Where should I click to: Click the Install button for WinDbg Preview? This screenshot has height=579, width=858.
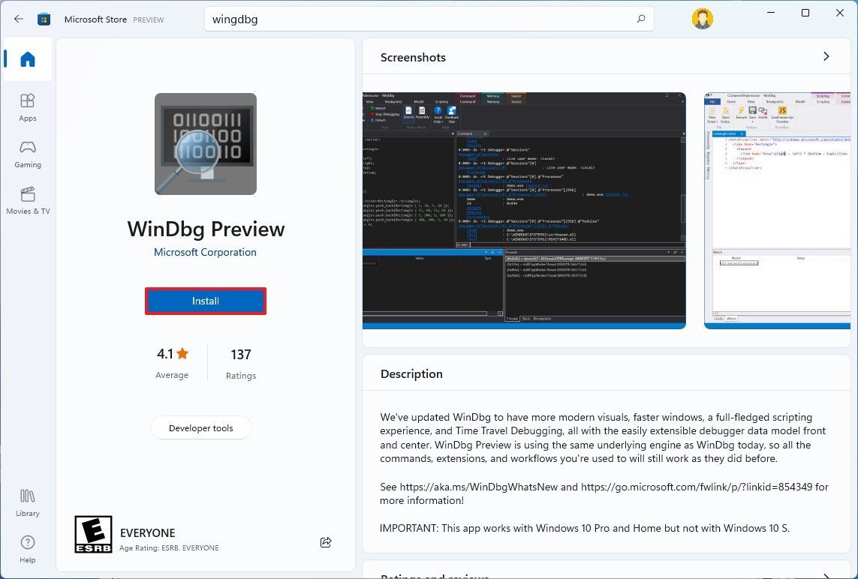[x=205, y=300]
